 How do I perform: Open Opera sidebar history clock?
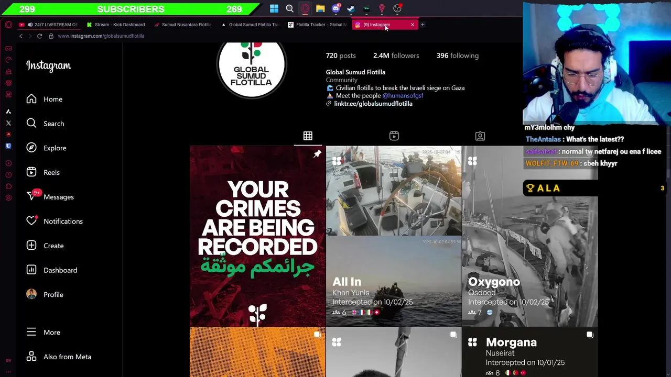pyautogui.click(x=8, y=175)
